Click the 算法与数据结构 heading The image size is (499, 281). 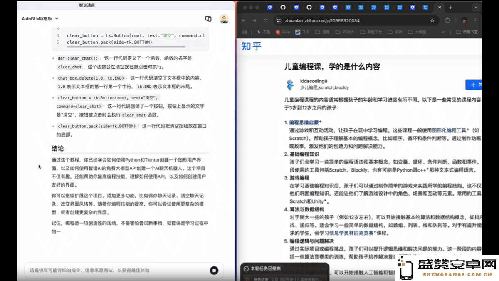(x=306, y=209)
